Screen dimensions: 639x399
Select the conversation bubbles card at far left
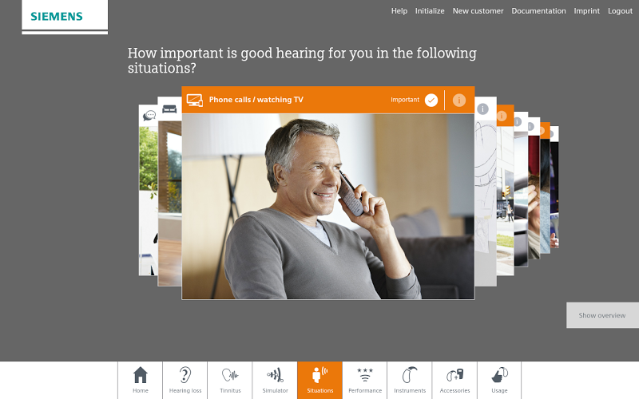click(x=149, y=190)
